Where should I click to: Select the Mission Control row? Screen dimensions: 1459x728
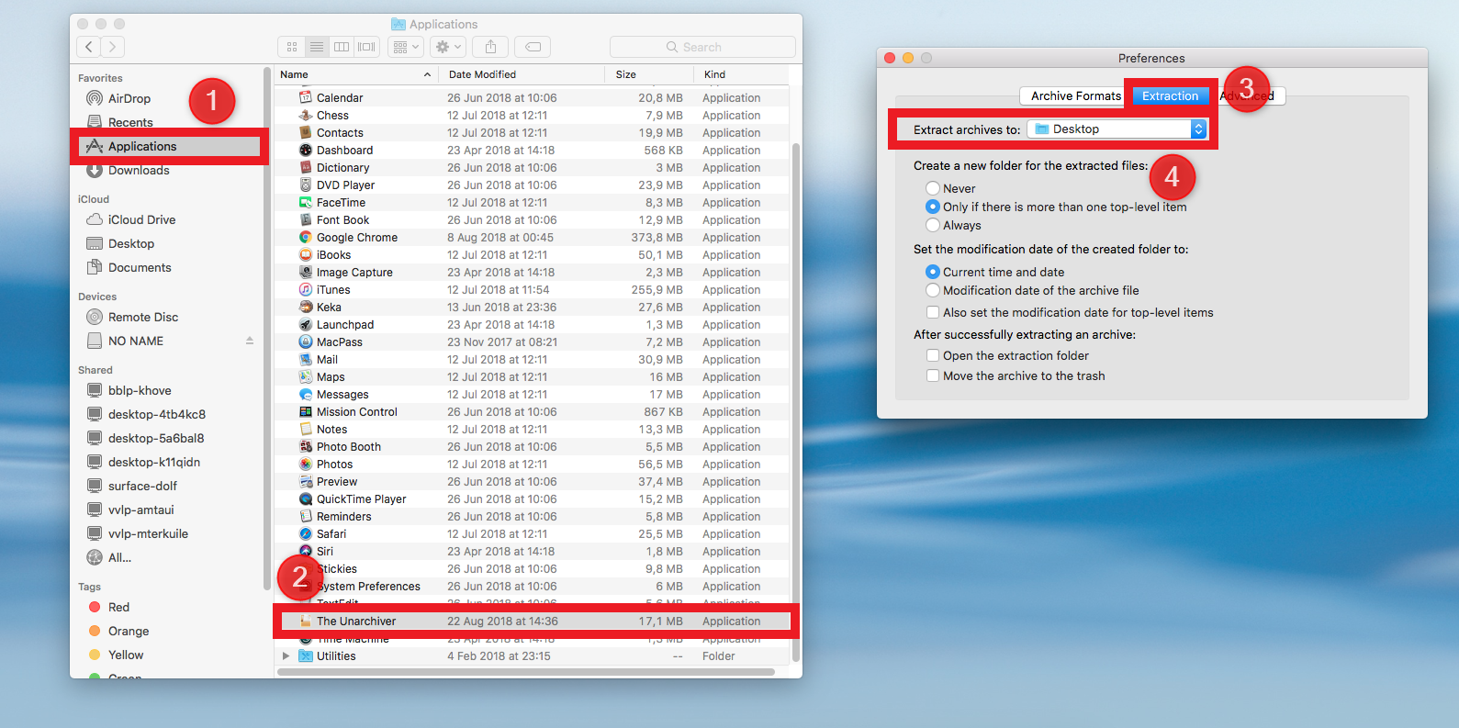(531, 411)
